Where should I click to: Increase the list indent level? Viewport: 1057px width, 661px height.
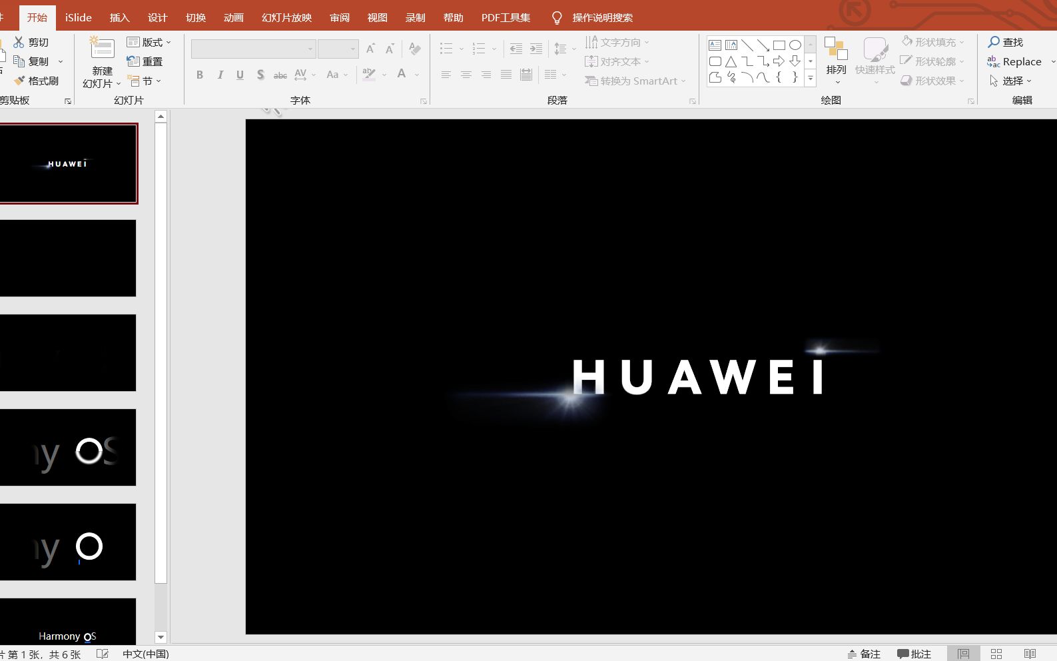(x=536, y=49)
